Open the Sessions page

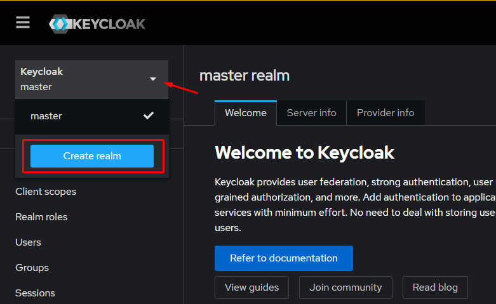pos(35,293)
